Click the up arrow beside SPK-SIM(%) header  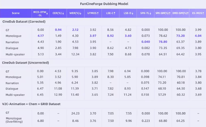point(170,13)
